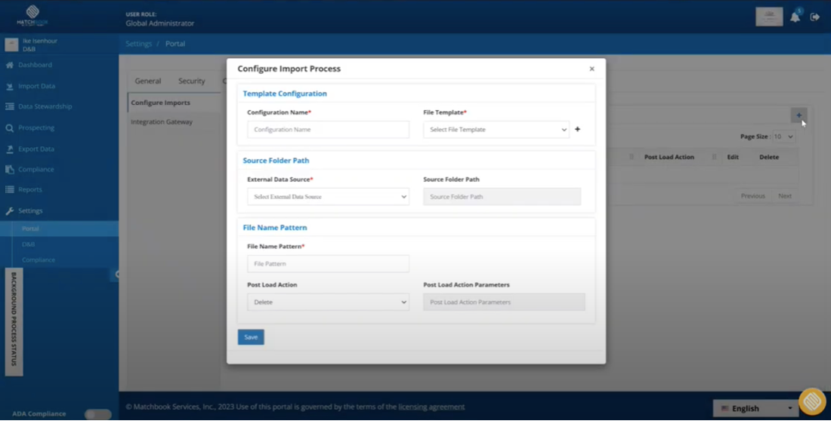Close the Configure Import Process dialog

tap(592, 69)
